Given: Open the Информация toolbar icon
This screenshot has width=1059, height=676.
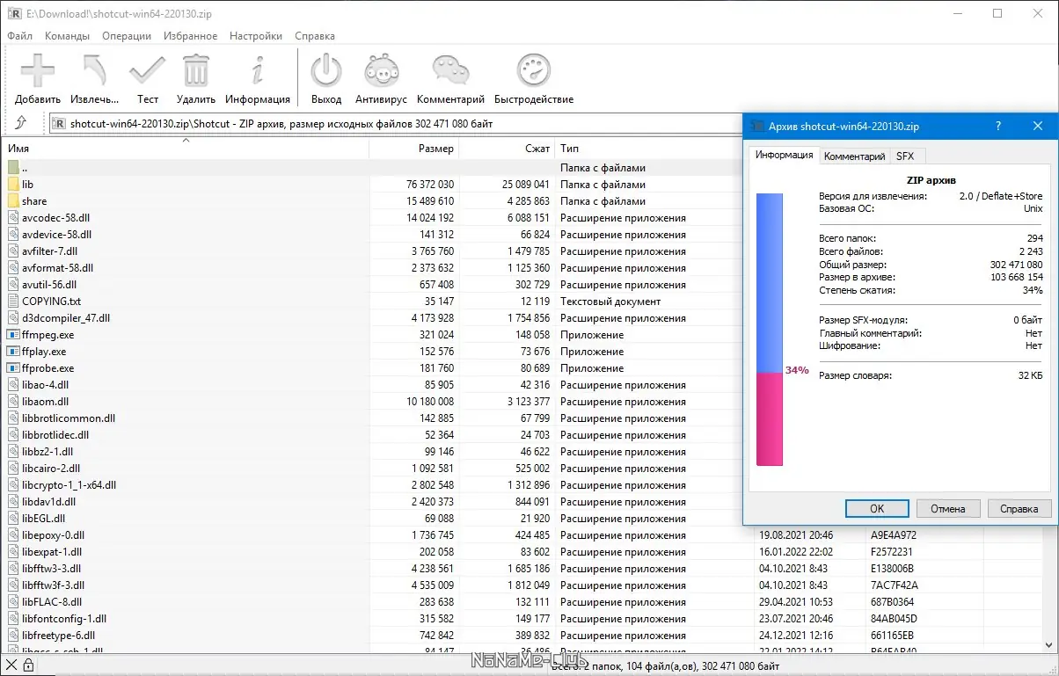Looking at the screenshot, I should [257, 78].
